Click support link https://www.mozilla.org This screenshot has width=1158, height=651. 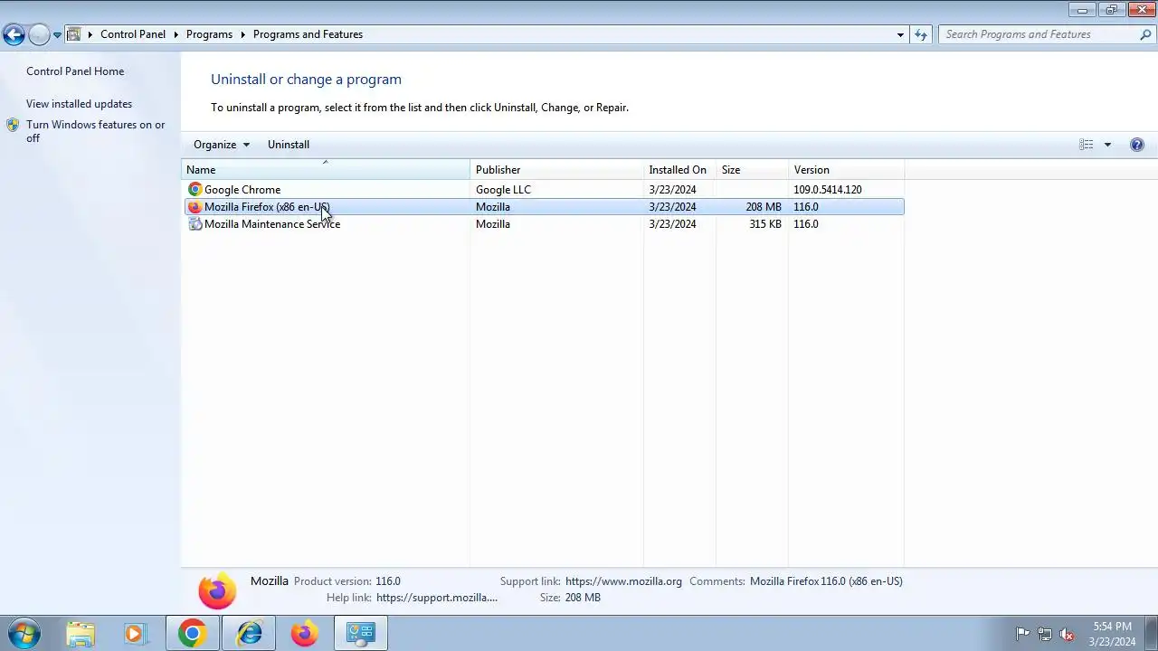coord(623,581)
